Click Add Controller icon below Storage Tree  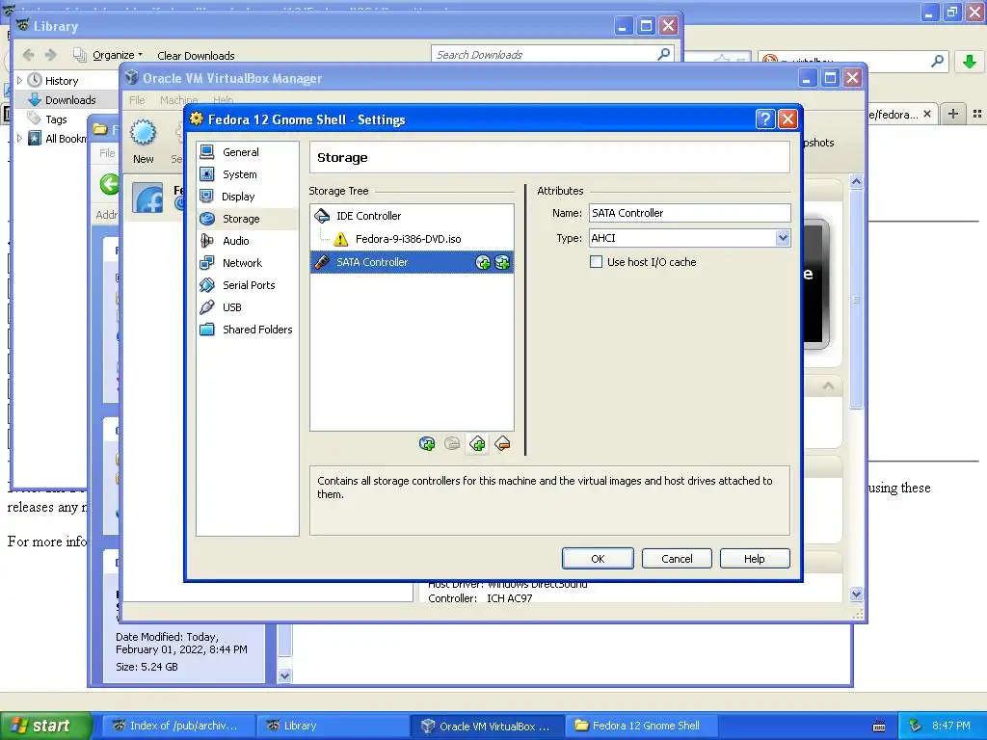click(x=477, y=443)
